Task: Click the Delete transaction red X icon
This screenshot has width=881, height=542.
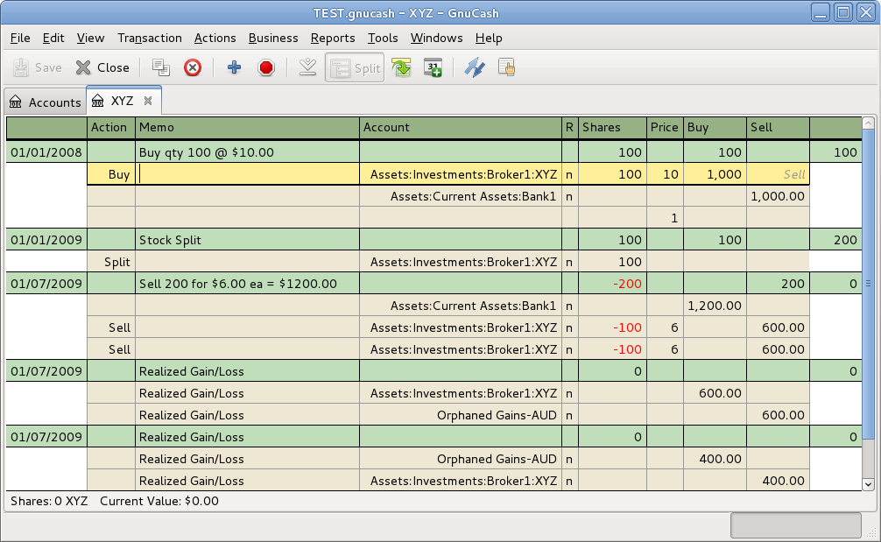Action: click(193, 67)
